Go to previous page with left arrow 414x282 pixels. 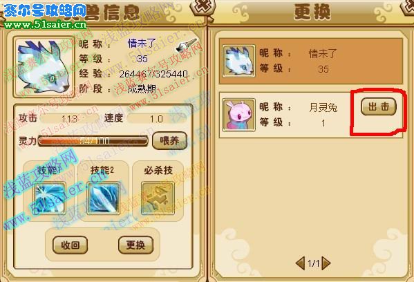coord(300,263)
